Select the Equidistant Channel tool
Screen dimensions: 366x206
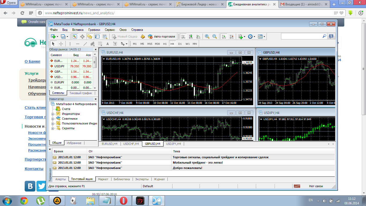(x=93, y=44)
